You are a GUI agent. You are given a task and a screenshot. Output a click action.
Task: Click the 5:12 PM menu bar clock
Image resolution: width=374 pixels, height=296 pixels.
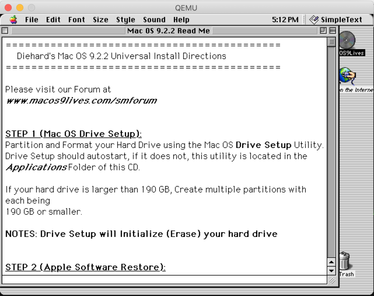(285, 20)
